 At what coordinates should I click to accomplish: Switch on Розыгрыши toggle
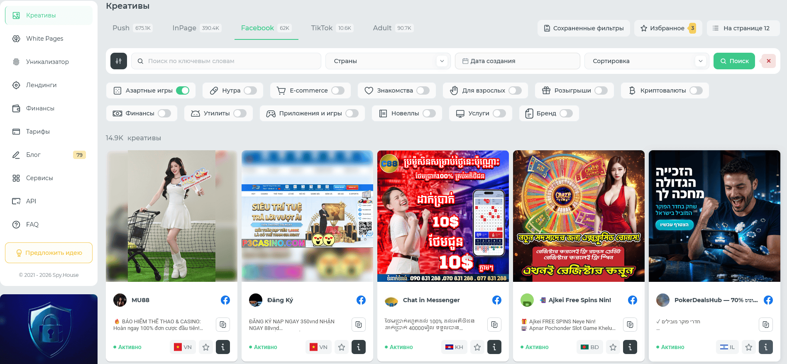click(x=601, y=90)
